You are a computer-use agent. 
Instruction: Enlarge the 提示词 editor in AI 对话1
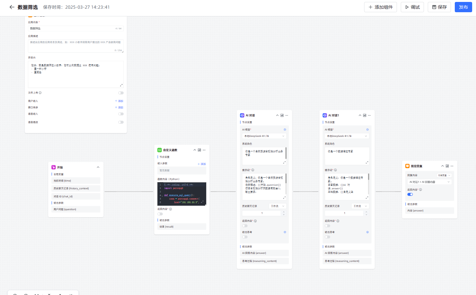(x=367, y=198)
